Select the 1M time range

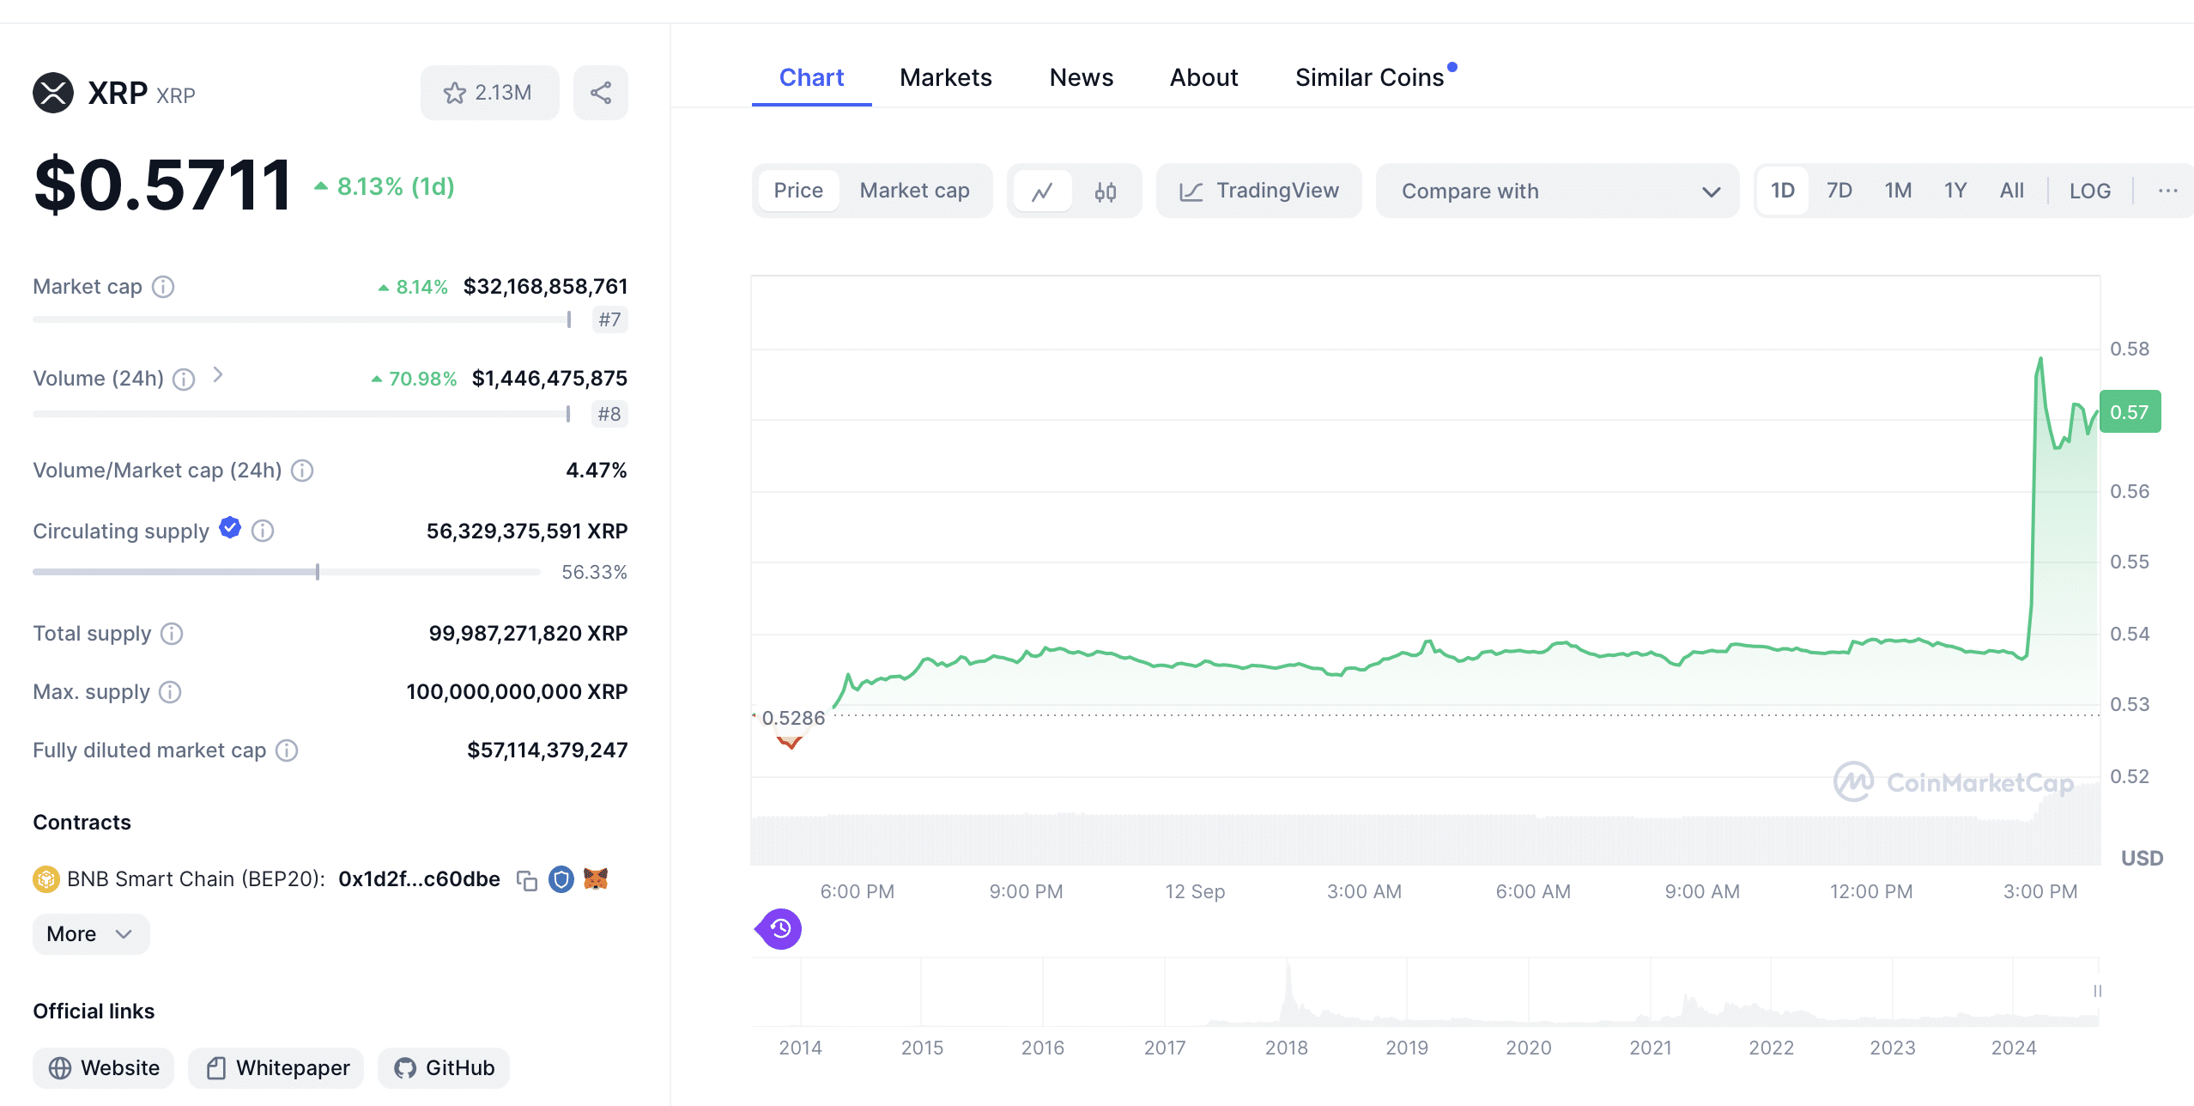point(1898,191)
